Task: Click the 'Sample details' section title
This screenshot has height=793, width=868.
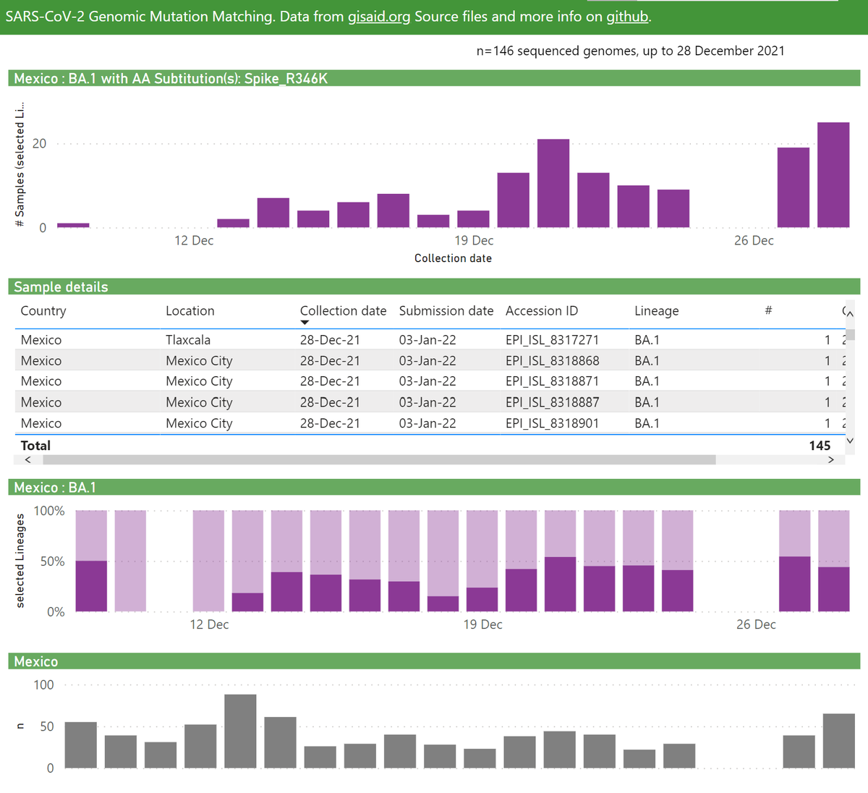Action: [x=61, y=287]
